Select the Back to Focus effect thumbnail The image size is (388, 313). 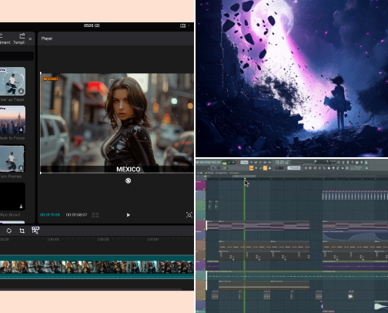[x=12, y=119]
